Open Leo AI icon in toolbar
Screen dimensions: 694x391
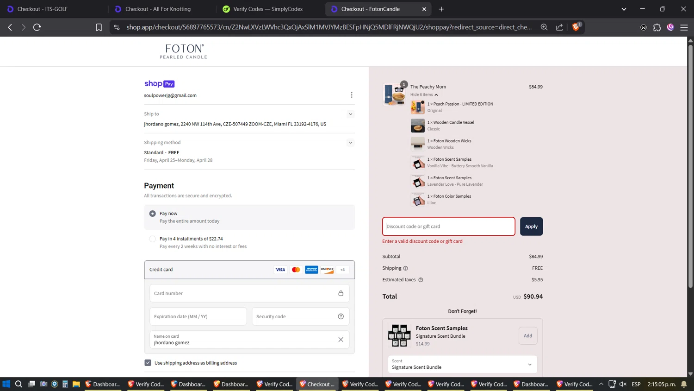click(x=670, y=27)
